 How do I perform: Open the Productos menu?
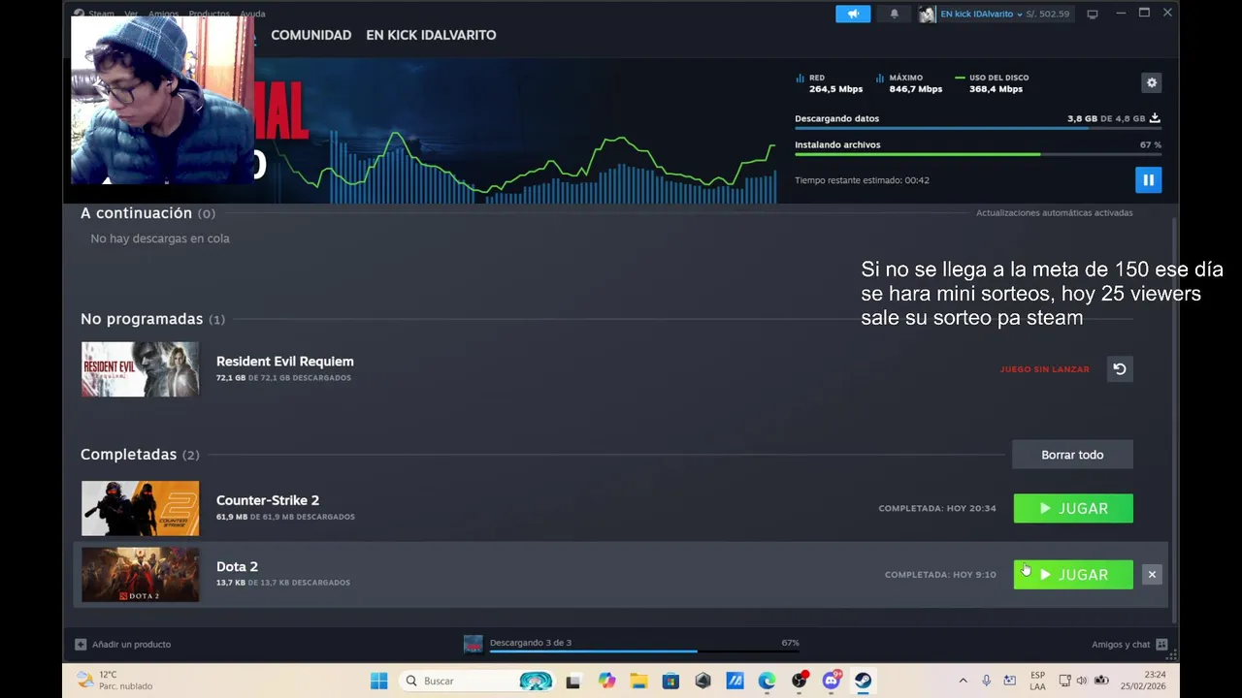209,14
